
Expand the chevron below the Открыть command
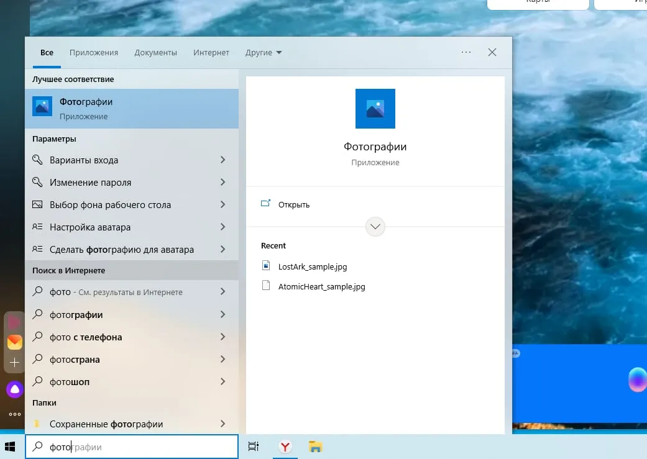(375, 226)
